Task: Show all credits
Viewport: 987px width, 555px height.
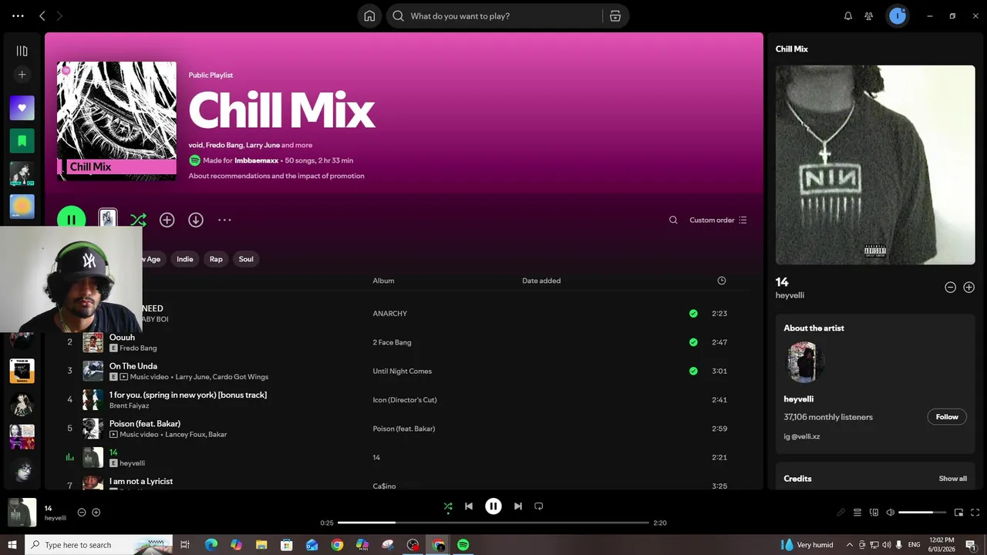Action: 953,479
